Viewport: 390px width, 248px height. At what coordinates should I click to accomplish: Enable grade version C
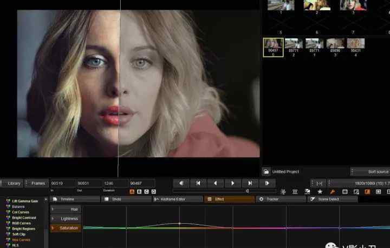(146, 191)
